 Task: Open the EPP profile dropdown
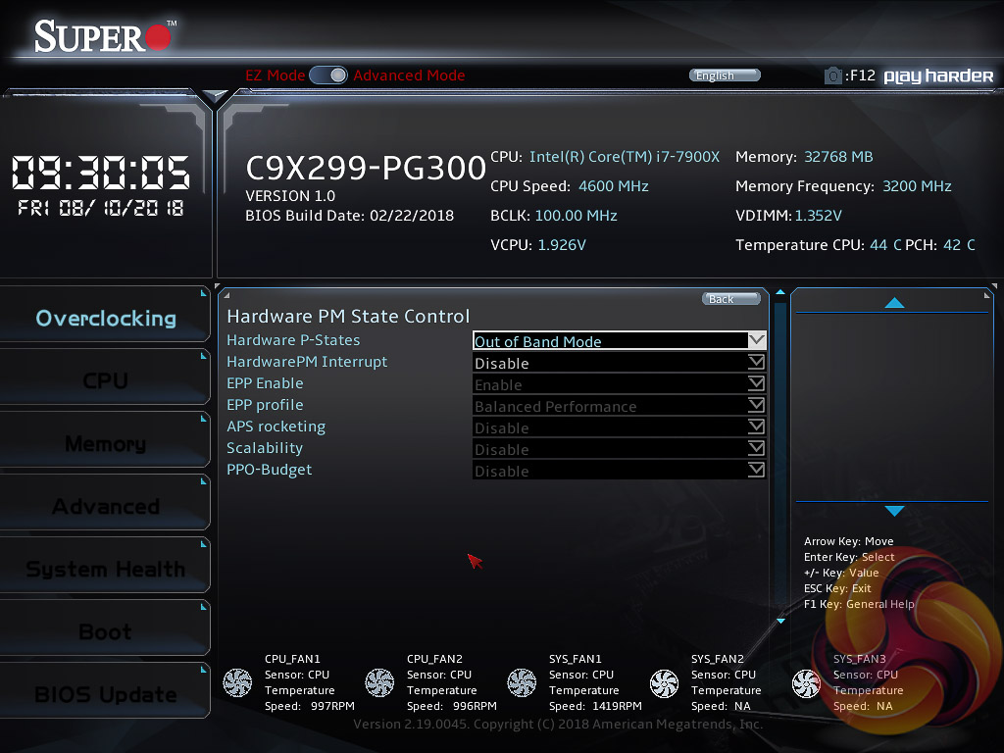pos(619,406)
